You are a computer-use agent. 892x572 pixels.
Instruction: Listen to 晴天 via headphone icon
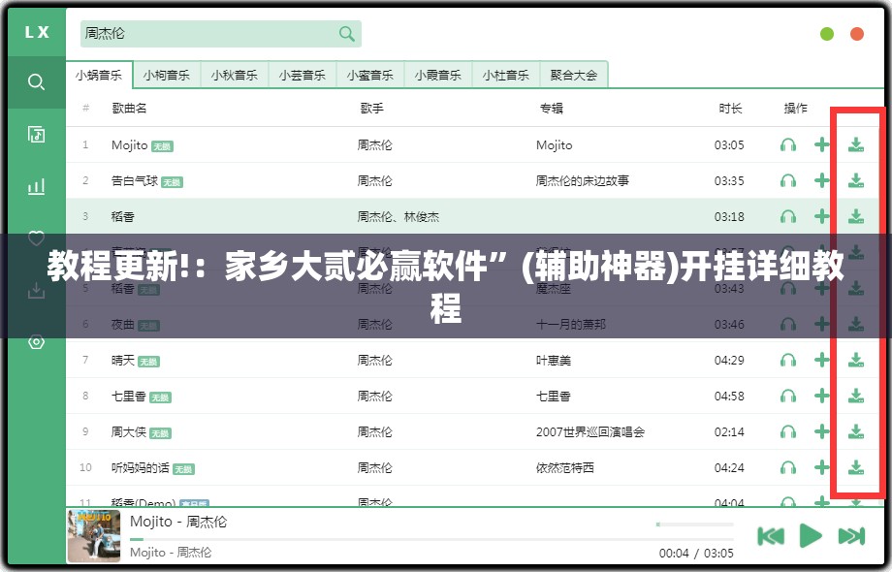[788, 360]
